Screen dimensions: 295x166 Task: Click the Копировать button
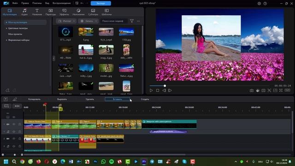click(x=34, y=99)
